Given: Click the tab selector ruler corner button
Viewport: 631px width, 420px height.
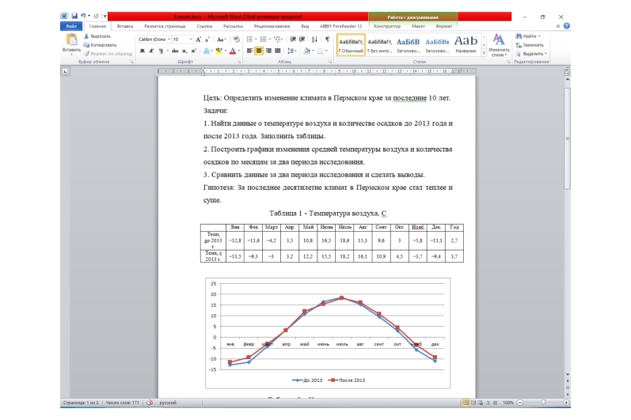Looking at the screenshot, I should (x=65, y=71).
